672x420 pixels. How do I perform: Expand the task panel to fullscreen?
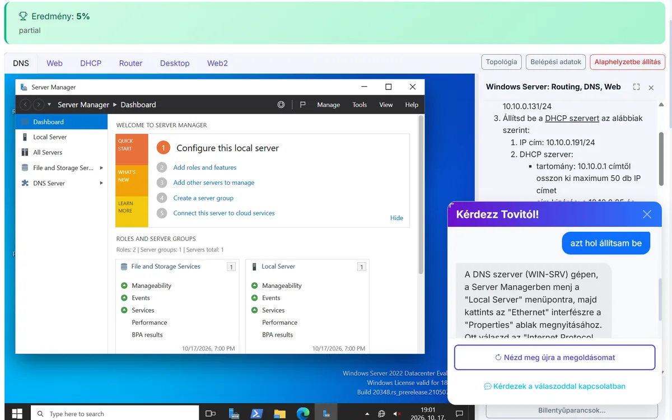pyautogui.click(x=636, y=87)
